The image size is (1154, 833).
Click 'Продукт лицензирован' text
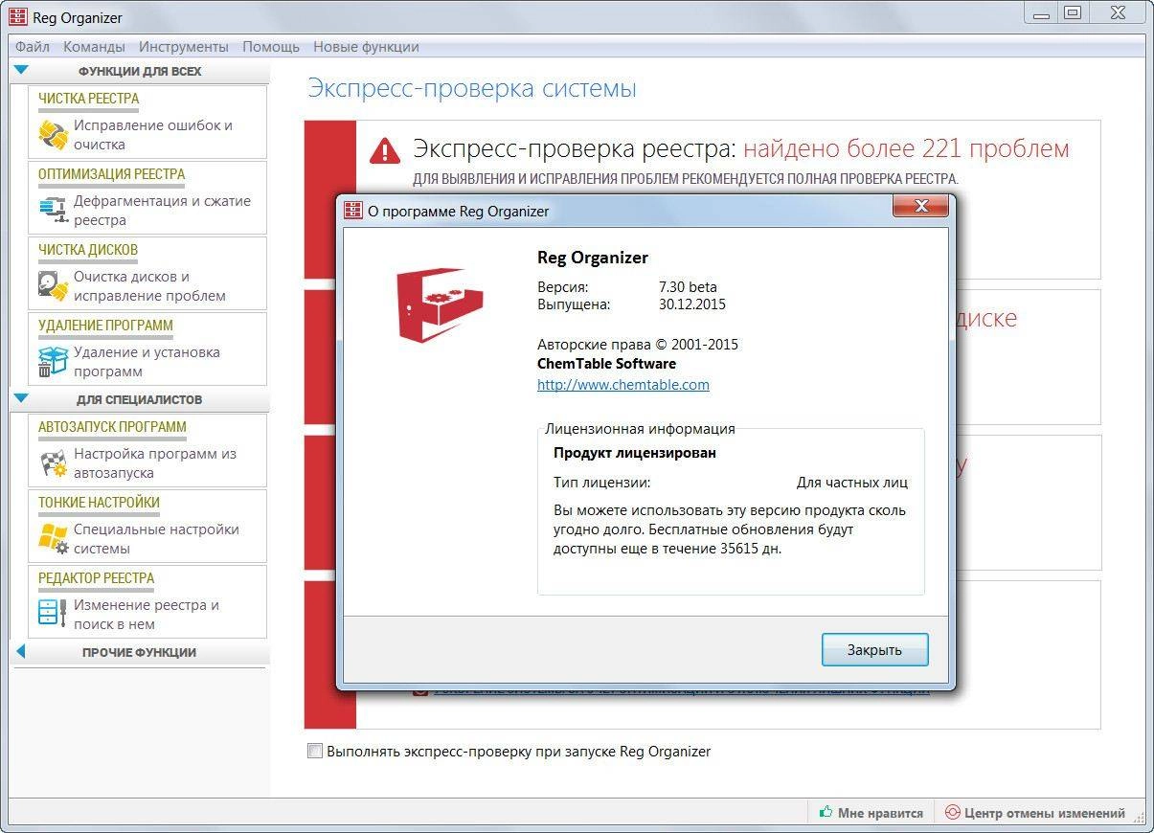pyautogui.click(x=635, y=453)
